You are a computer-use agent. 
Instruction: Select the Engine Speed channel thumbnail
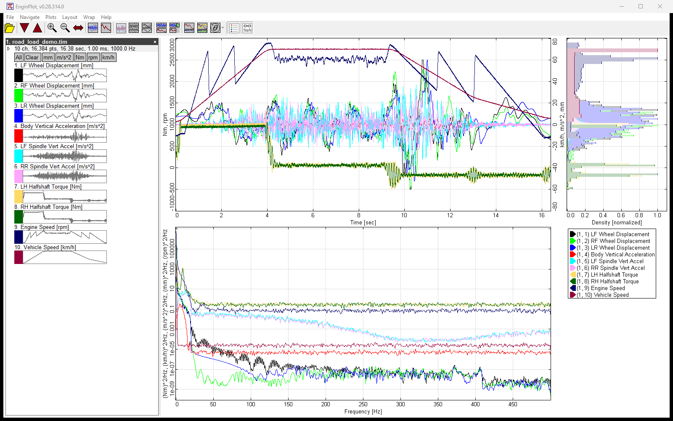tap(65, 237)
